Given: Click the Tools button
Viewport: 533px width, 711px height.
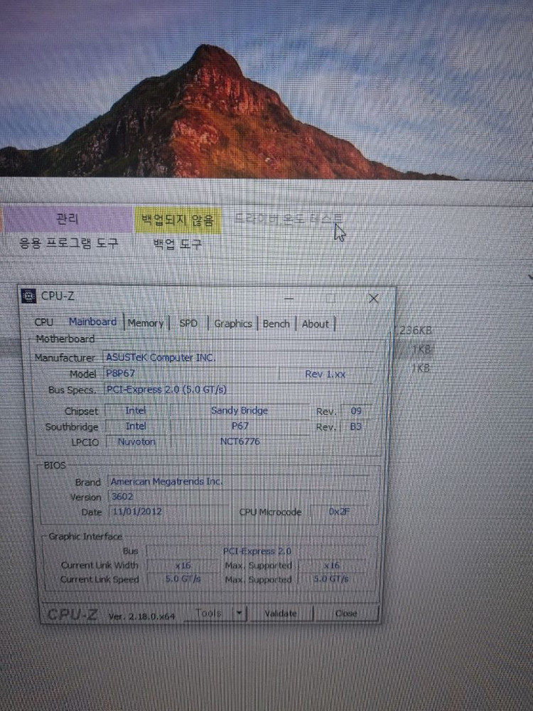Looking at the screenshot, I should tap(208, 613).
